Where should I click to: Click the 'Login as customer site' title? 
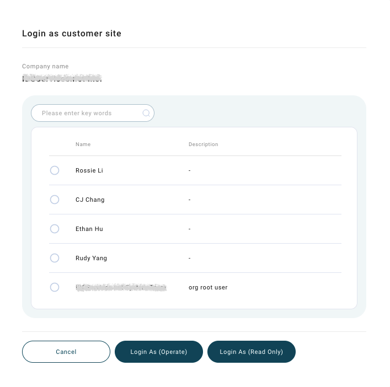[72, 34]
